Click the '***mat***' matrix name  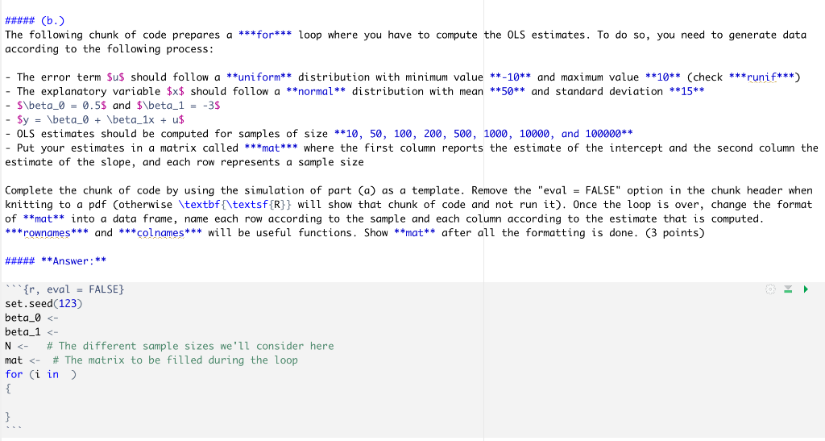point(271,148)
